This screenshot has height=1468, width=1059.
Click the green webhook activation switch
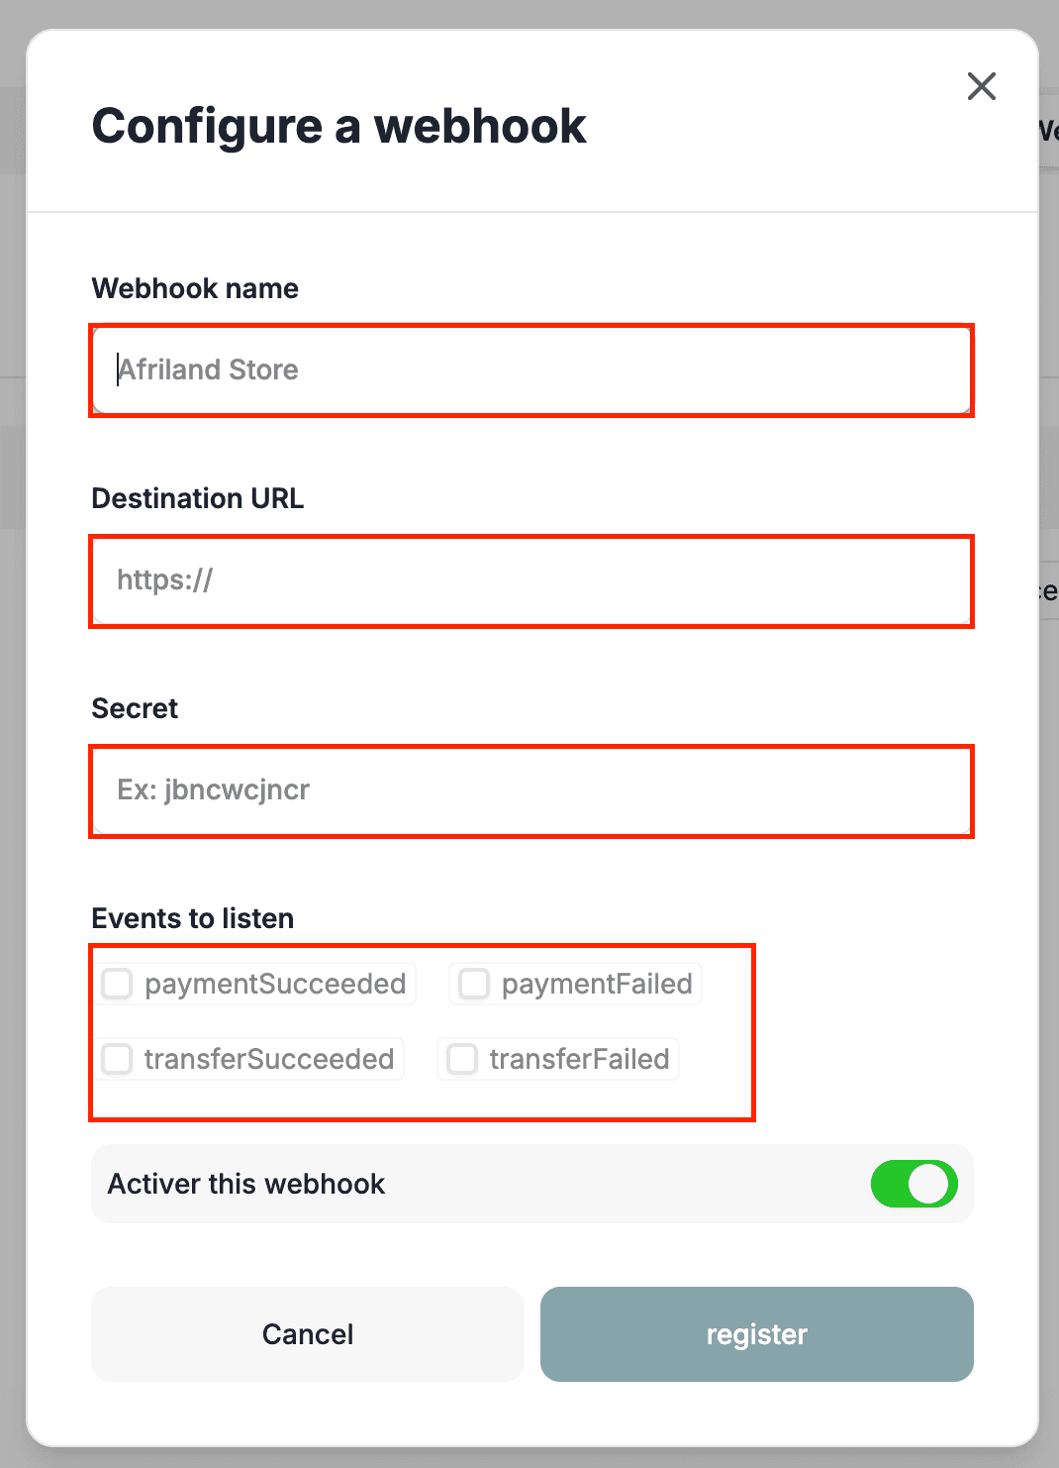point(914,1184)
